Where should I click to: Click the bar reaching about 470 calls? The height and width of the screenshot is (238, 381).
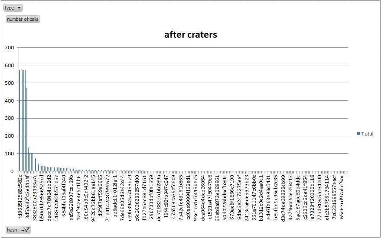click(x=27, y=129)
